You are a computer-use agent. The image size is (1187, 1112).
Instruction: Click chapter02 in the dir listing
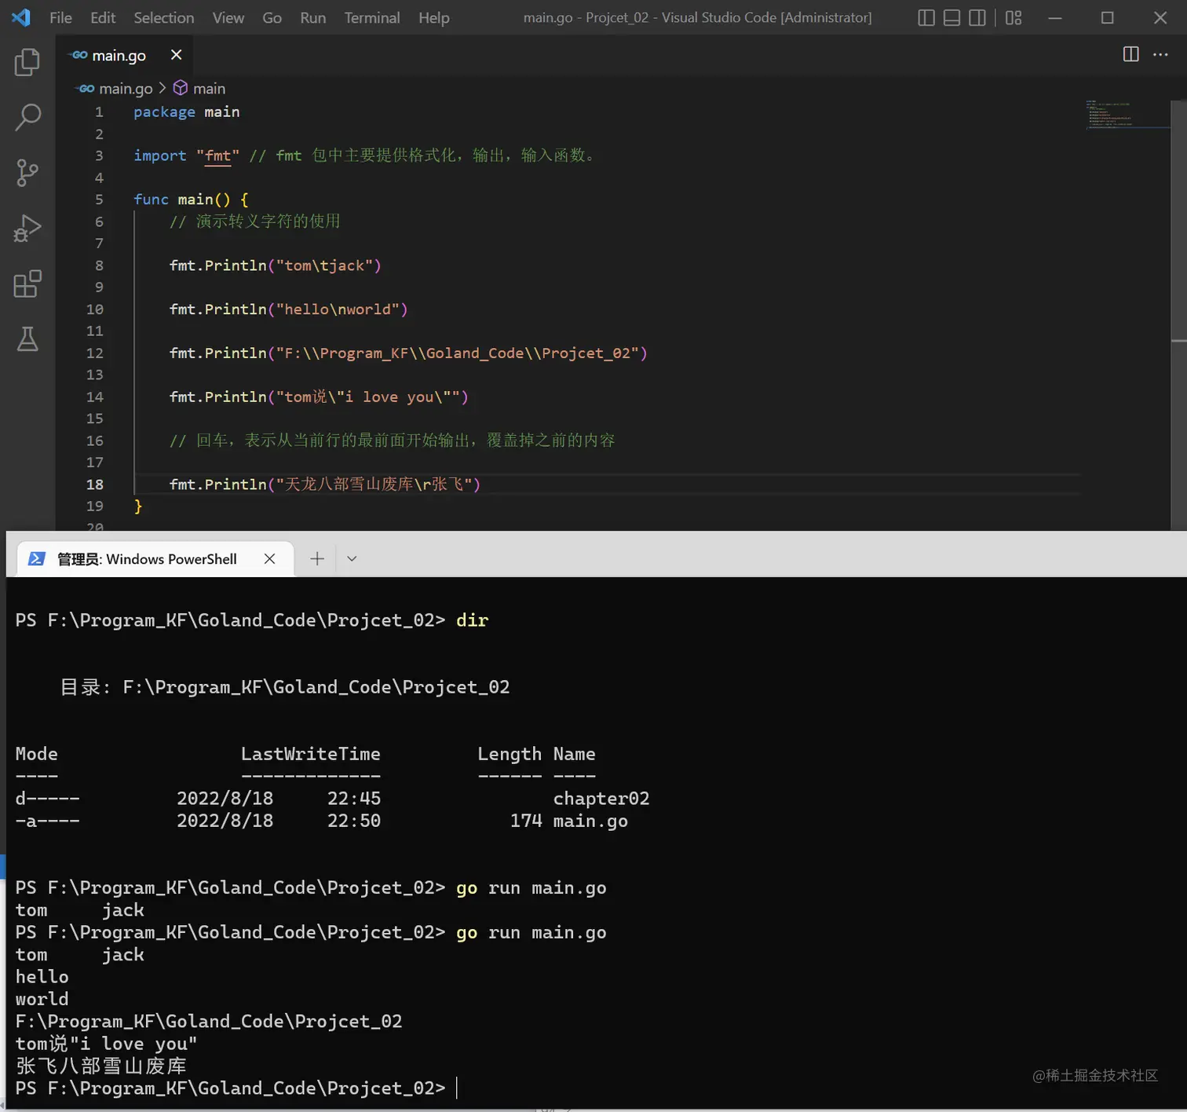point(601,799)
